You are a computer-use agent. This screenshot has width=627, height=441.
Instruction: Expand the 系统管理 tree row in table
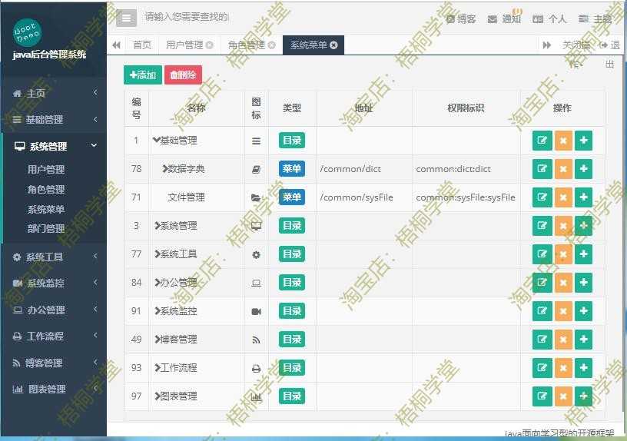(158, 226)
